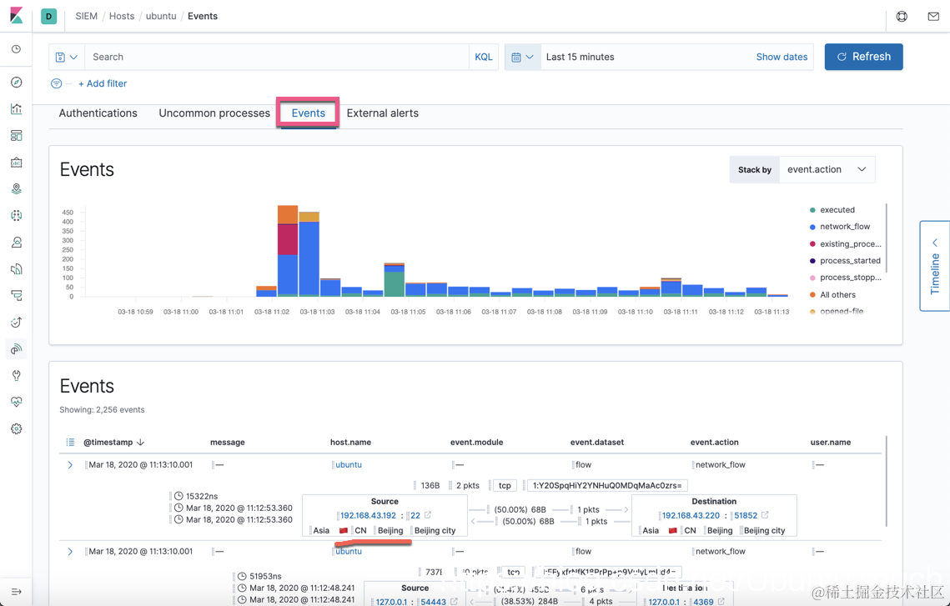
Task: Click the tallest bar at 03-18 11:02
Action: pyautogui.click(x=288, y=251)
